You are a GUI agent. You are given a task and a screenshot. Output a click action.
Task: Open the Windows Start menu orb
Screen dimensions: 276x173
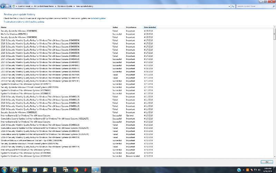pos(4,170)
